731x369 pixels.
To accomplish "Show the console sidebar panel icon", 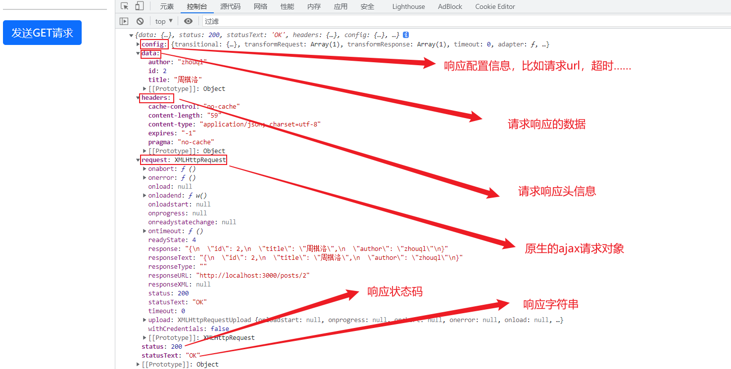I will tap(124, 21).
